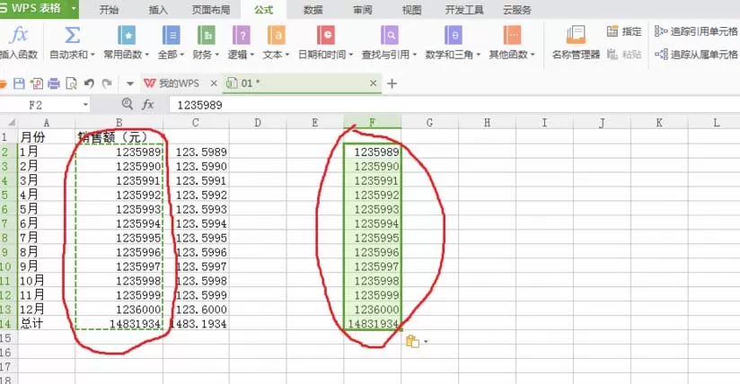Image resolution: width=740 pixels, height=384 pixels.
Task: Click cell F13 with 1236000
Action: click(x=372, y=310)
